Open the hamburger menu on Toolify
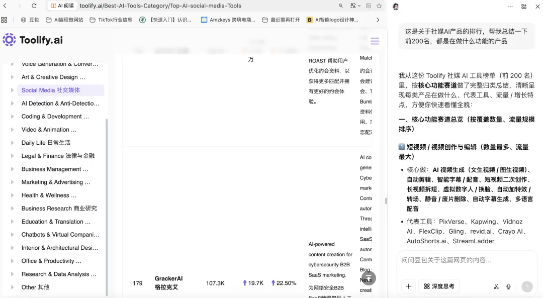 pyautogui.click(x=375, y=41)
